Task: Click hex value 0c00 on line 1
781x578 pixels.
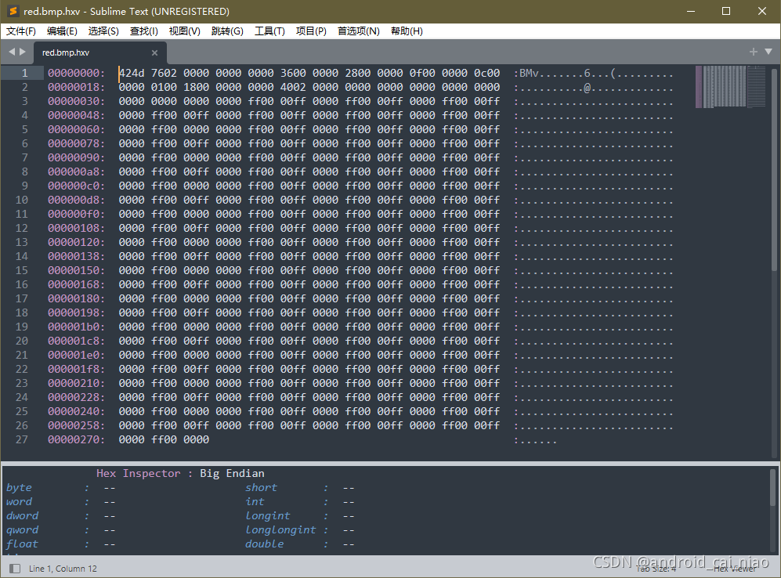Action: (486, 73)
